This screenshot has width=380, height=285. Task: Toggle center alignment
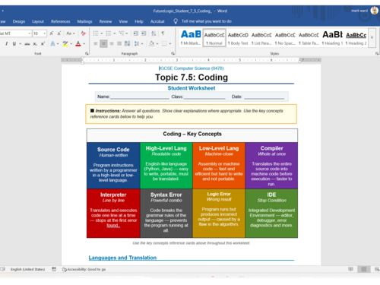tap(103, 44)
